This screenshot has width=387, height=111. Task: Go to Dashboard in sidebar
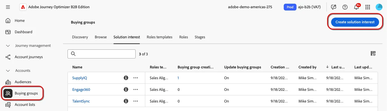pos(24,32)
